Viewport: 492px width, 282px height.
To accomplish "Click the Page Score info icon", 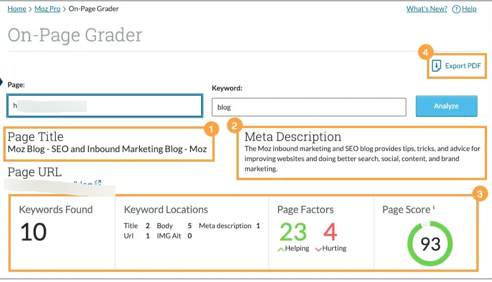I will (434, 208).
